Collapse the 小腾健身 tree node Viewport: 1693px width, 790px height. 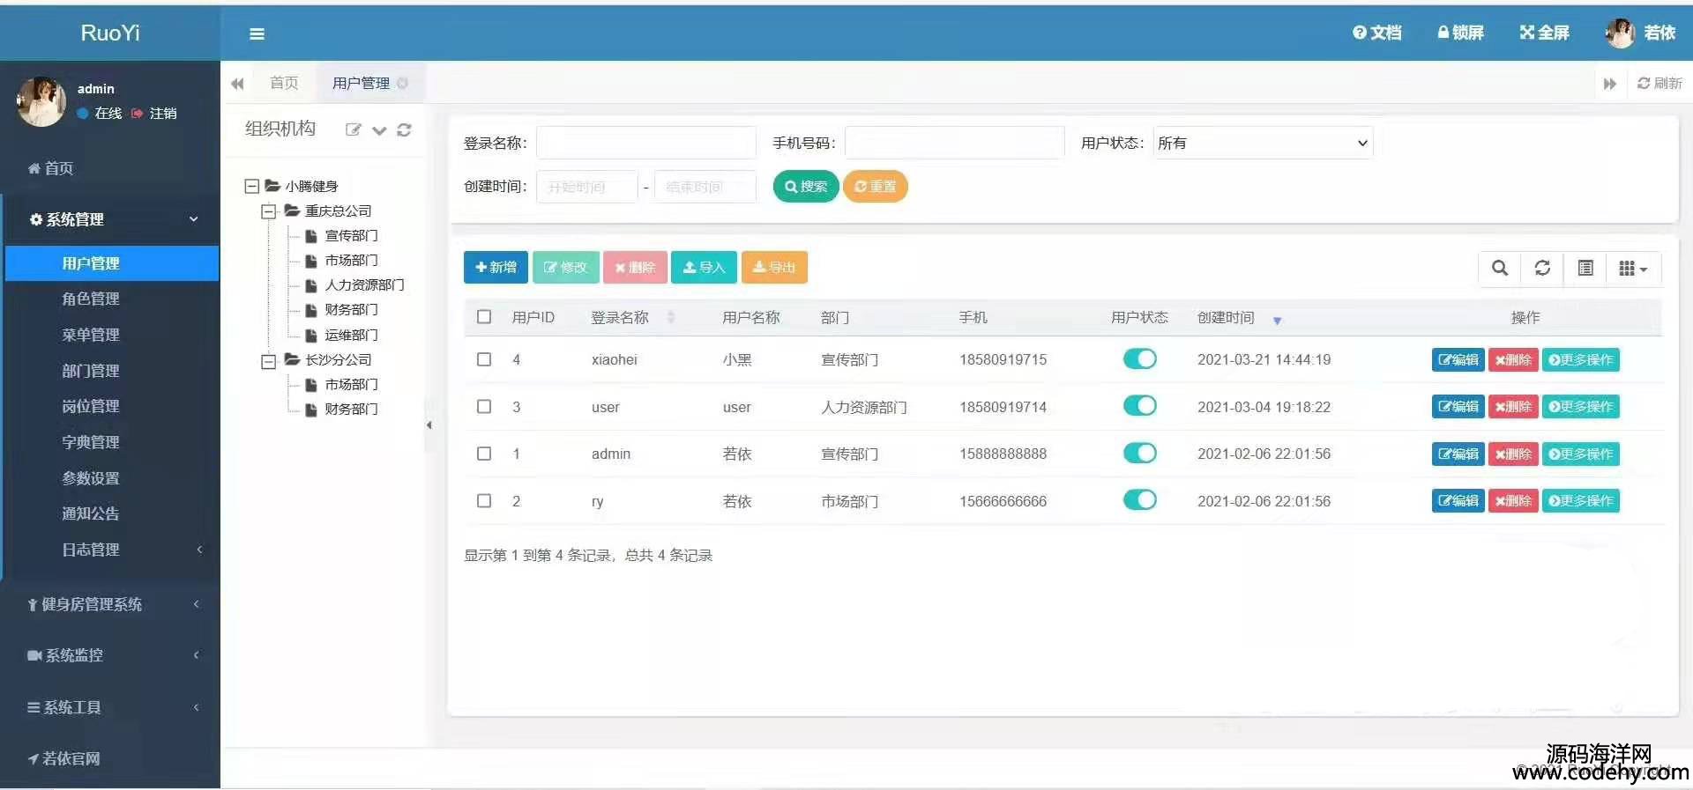[x=251, y=186]
